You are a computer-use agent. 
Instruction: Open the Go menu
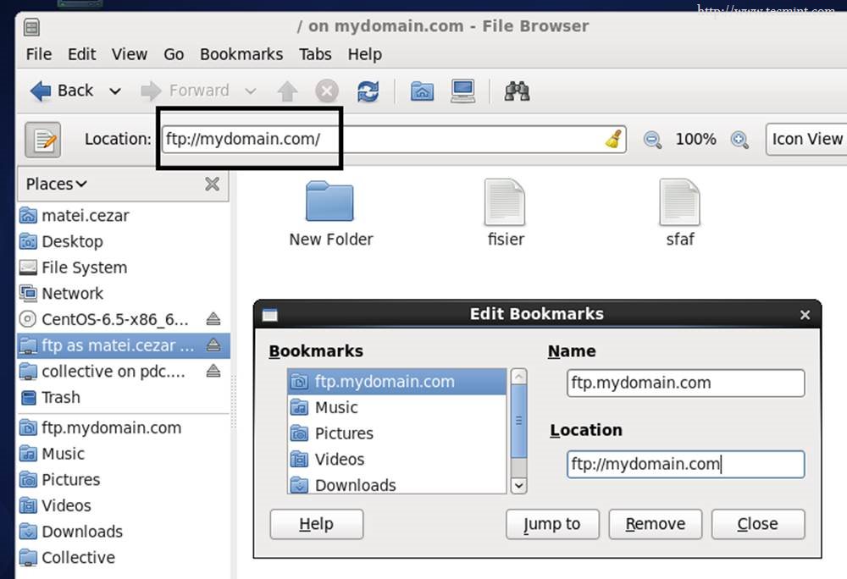[x=174, y=54]
